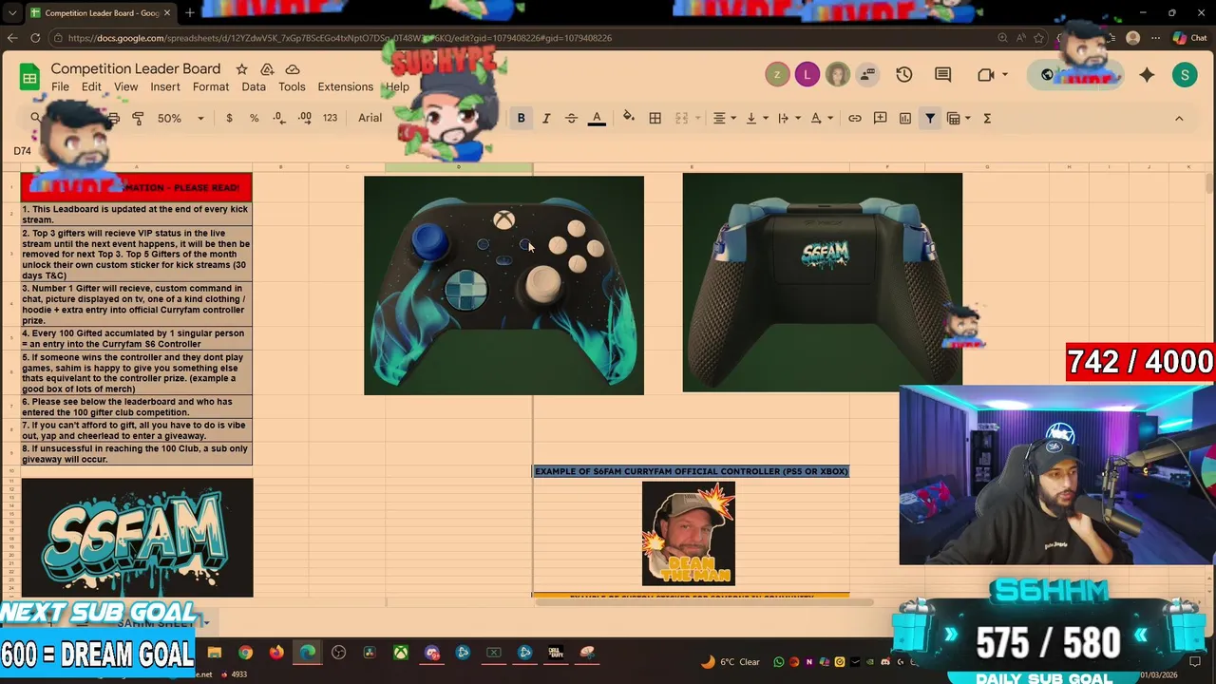1216x684 pixels.
Task: Click the insert comment icon in toolbar
Action: [x=880, y=118]
